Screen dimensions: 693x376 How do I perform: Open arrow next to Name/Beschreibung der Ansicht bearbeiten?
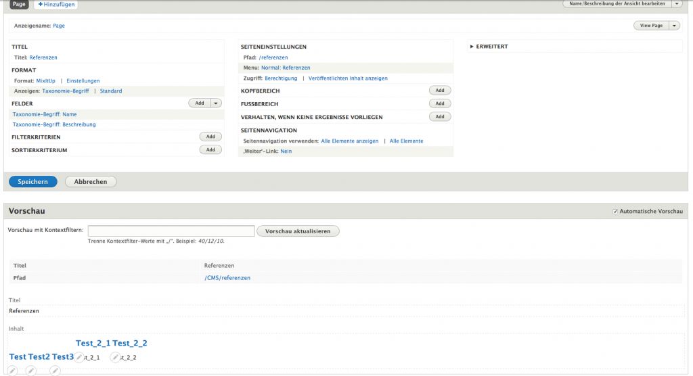[x=677, y=4]
